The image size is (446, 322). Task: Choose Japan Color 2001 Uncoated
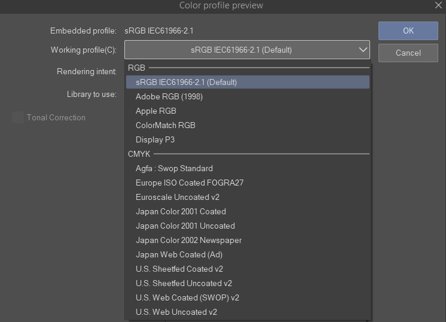(248, 226)
